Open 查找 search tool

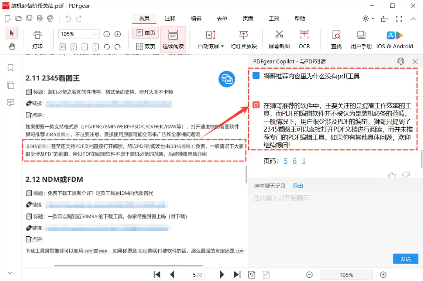click(336, 40)
